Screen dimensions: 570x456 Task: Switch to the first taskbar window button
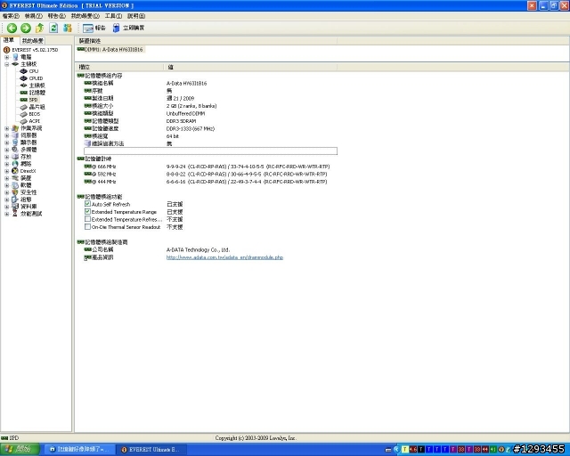point(79,450)
